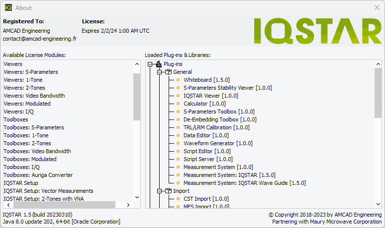Select 'Toolboxes: Video Bandwidth' license module
This screenshot has height=228, width=385.
37,151
